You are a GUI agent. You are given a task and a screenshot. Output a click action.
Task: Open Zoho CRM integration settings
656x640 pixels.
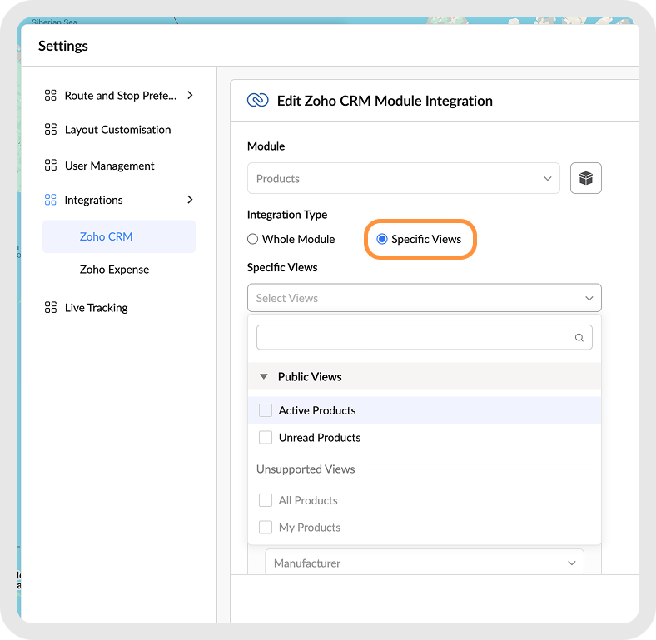(x=107, y=236)
